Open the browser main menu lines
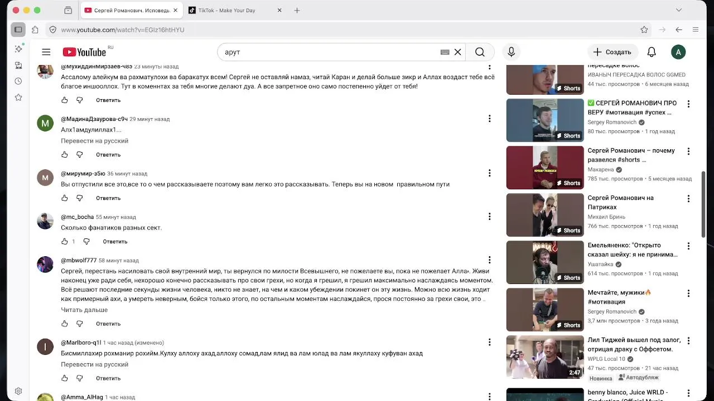This screenshot has height=401, width=714. coord(696,30)
